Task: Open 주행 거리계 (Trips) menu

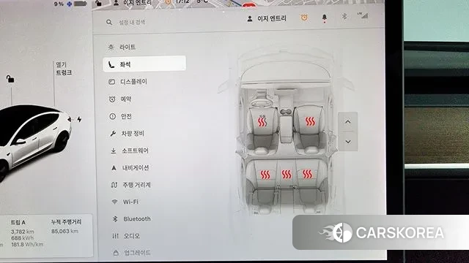Action: click(130, 185)
